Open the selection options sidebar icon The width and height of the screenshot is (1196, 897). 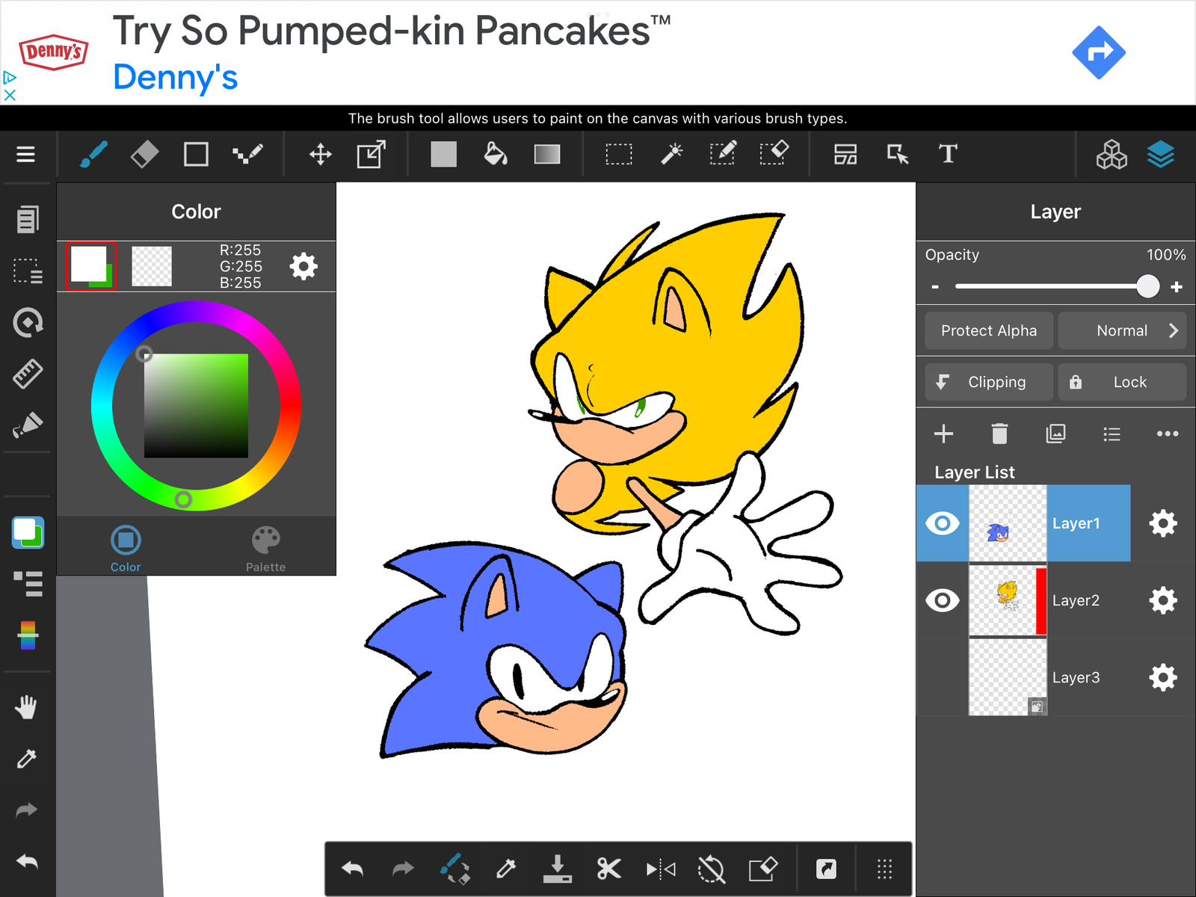[x=28, y=271]
